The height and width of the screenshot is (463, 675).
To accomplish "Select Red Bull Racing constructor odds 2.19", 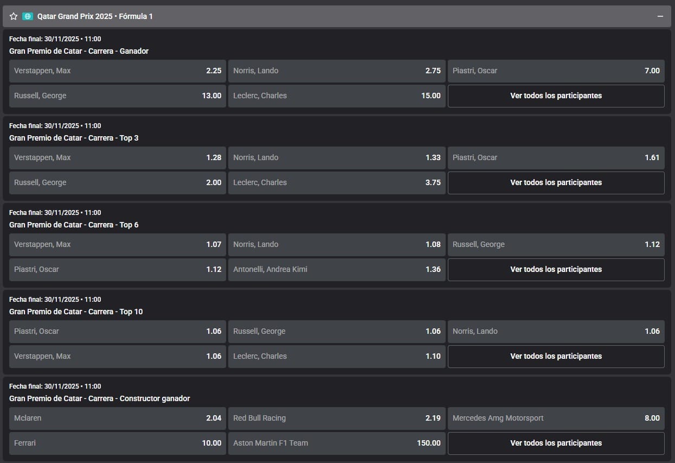I will [x=337, y=418].
